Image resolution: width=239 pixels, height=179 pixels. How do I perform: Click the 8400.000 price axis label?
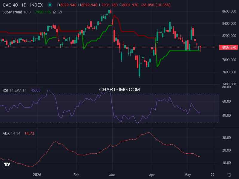229,24
